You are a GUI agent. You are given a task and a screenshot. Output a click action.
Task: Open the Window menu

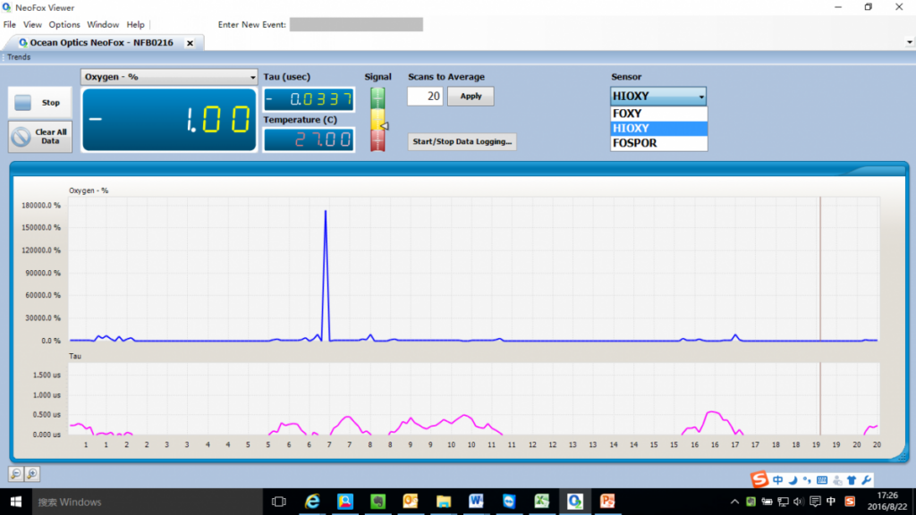coord(103,24)
